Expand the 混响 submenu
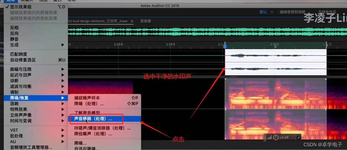This screenshot has width=347, height=150. click(x=35, y=104)
